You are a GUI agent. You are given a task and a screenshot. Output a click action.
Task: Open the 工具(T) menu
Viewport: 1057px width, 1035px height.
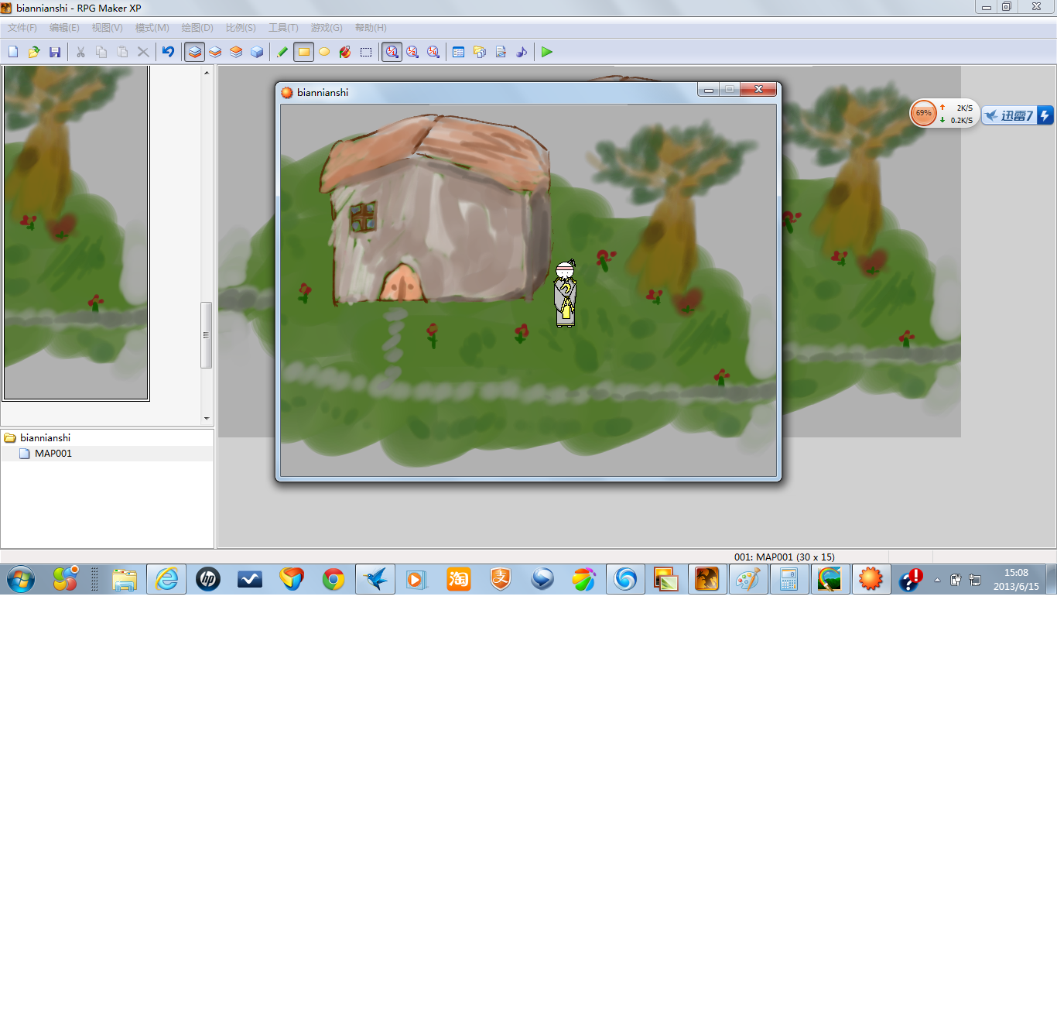283,28
